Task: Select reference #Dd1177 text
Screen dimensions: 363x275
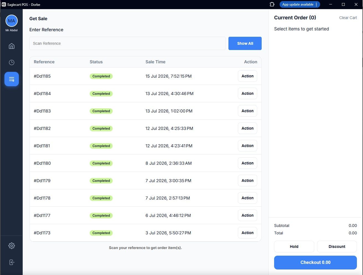Action: point(42,216)
